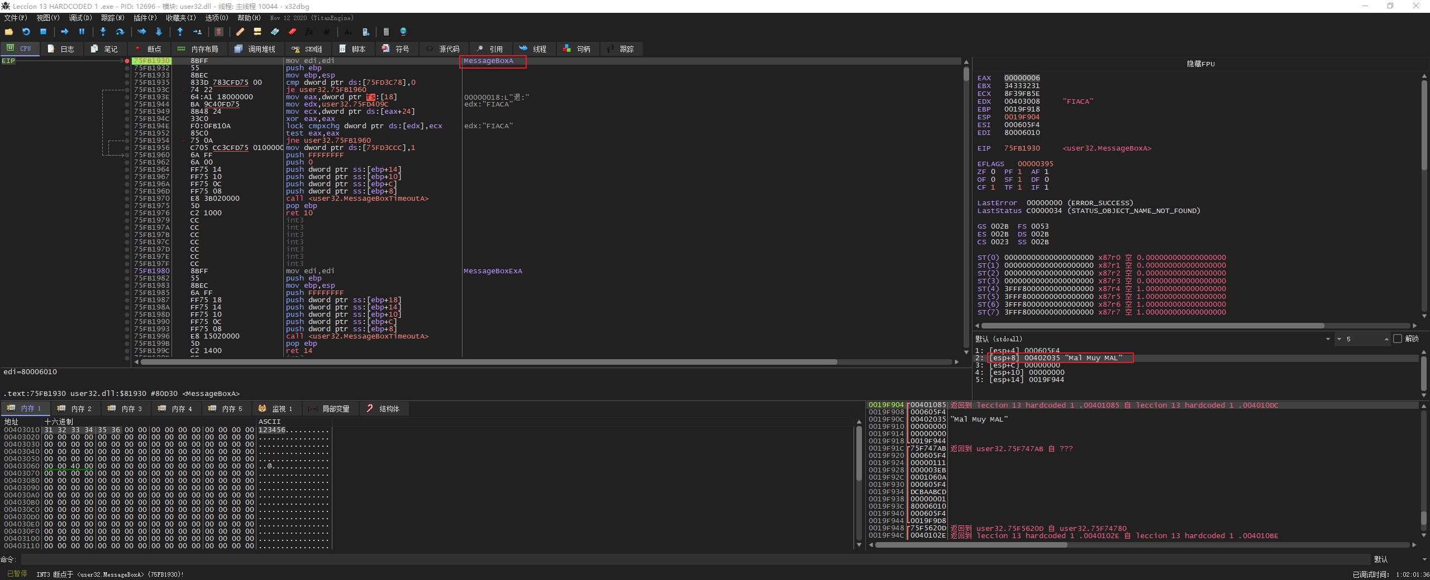This screenshot has height=580, width=1430.
Task: Decrease argument count spinner showing 5
Action: point(1339,339)
